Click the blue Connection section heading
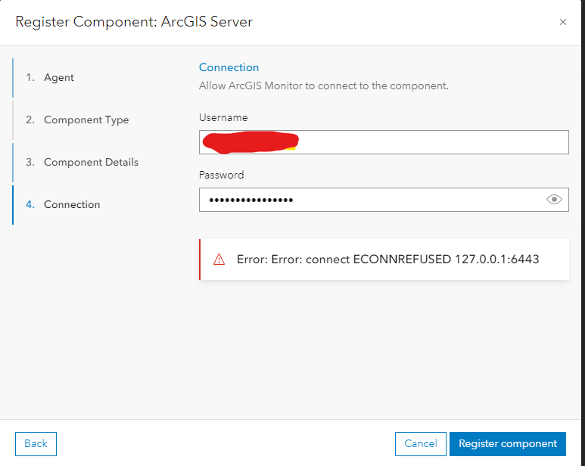 tap(229, 67)
